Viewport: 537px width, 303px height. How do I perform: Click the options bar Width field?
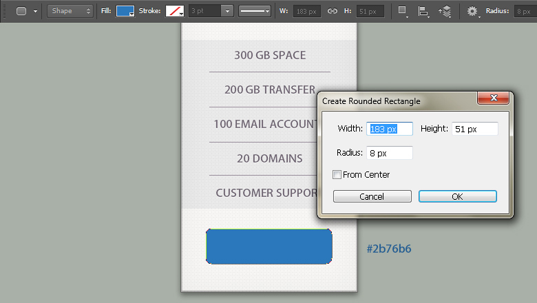coord(307,11)
